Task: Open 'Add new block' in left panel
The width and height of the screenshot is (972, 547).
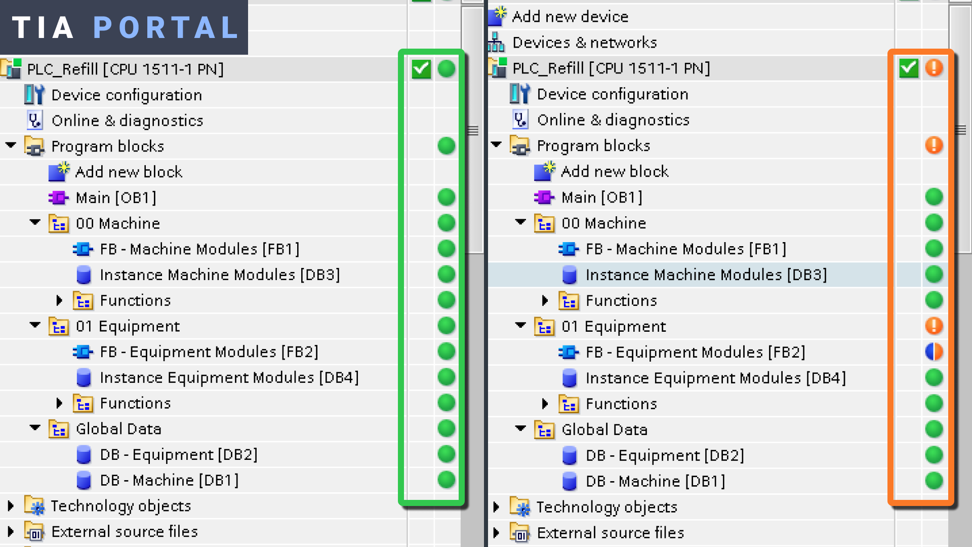Action: point(129,172)
